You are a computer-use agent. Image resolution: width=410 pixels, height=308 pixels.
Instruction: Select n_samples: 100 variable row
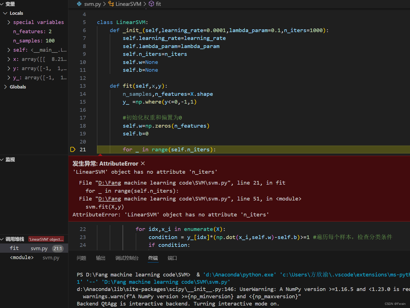click(34, 41)
